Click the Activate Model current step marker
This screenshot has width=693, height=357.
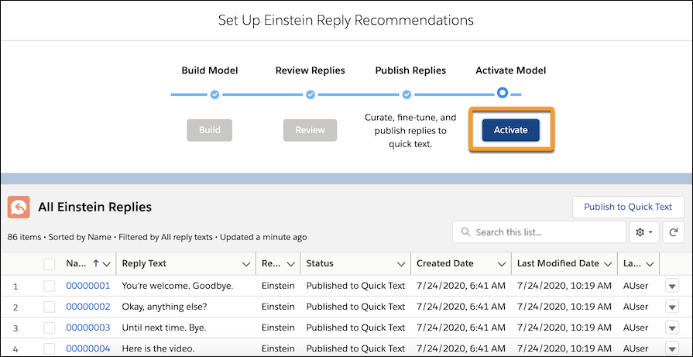pos(503,93)
